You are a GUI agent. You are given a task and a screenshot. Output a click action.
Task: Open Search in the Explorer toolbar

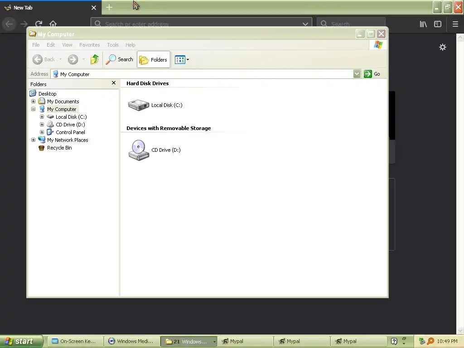coord(120,59)
